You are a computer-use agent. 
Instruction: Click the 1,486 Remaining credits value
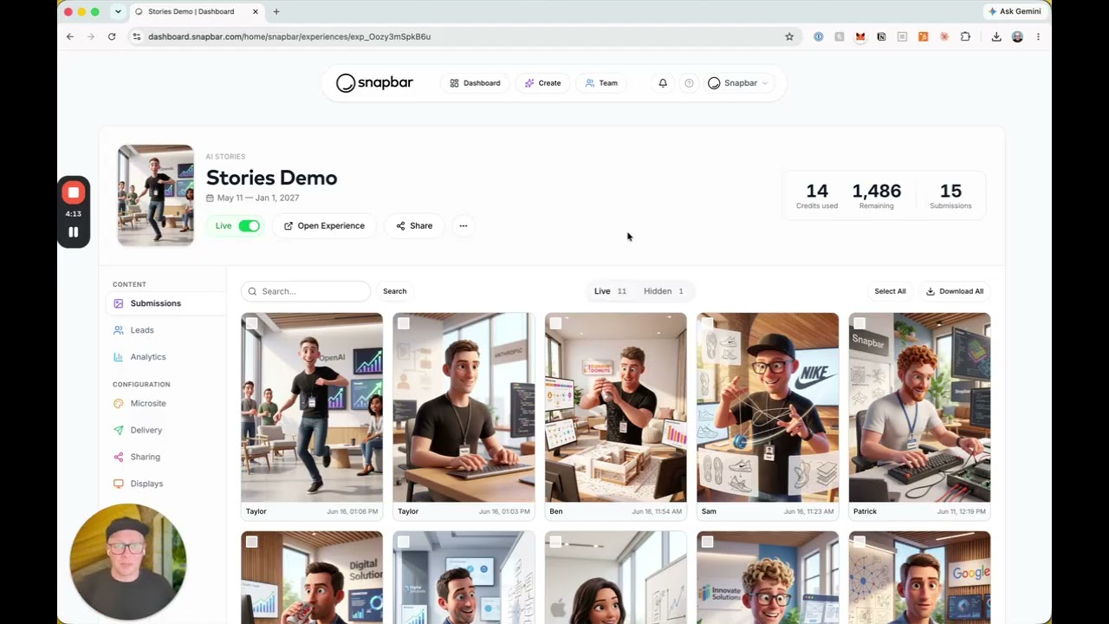(x=876, y=191)
